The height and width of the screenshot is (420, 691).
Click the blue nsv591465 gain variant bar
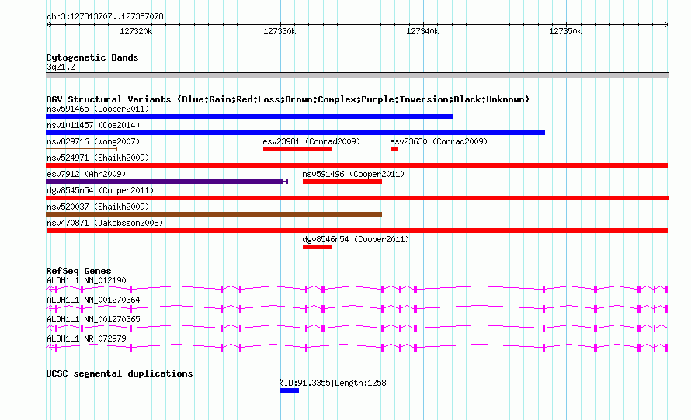(x=249, y=116)
